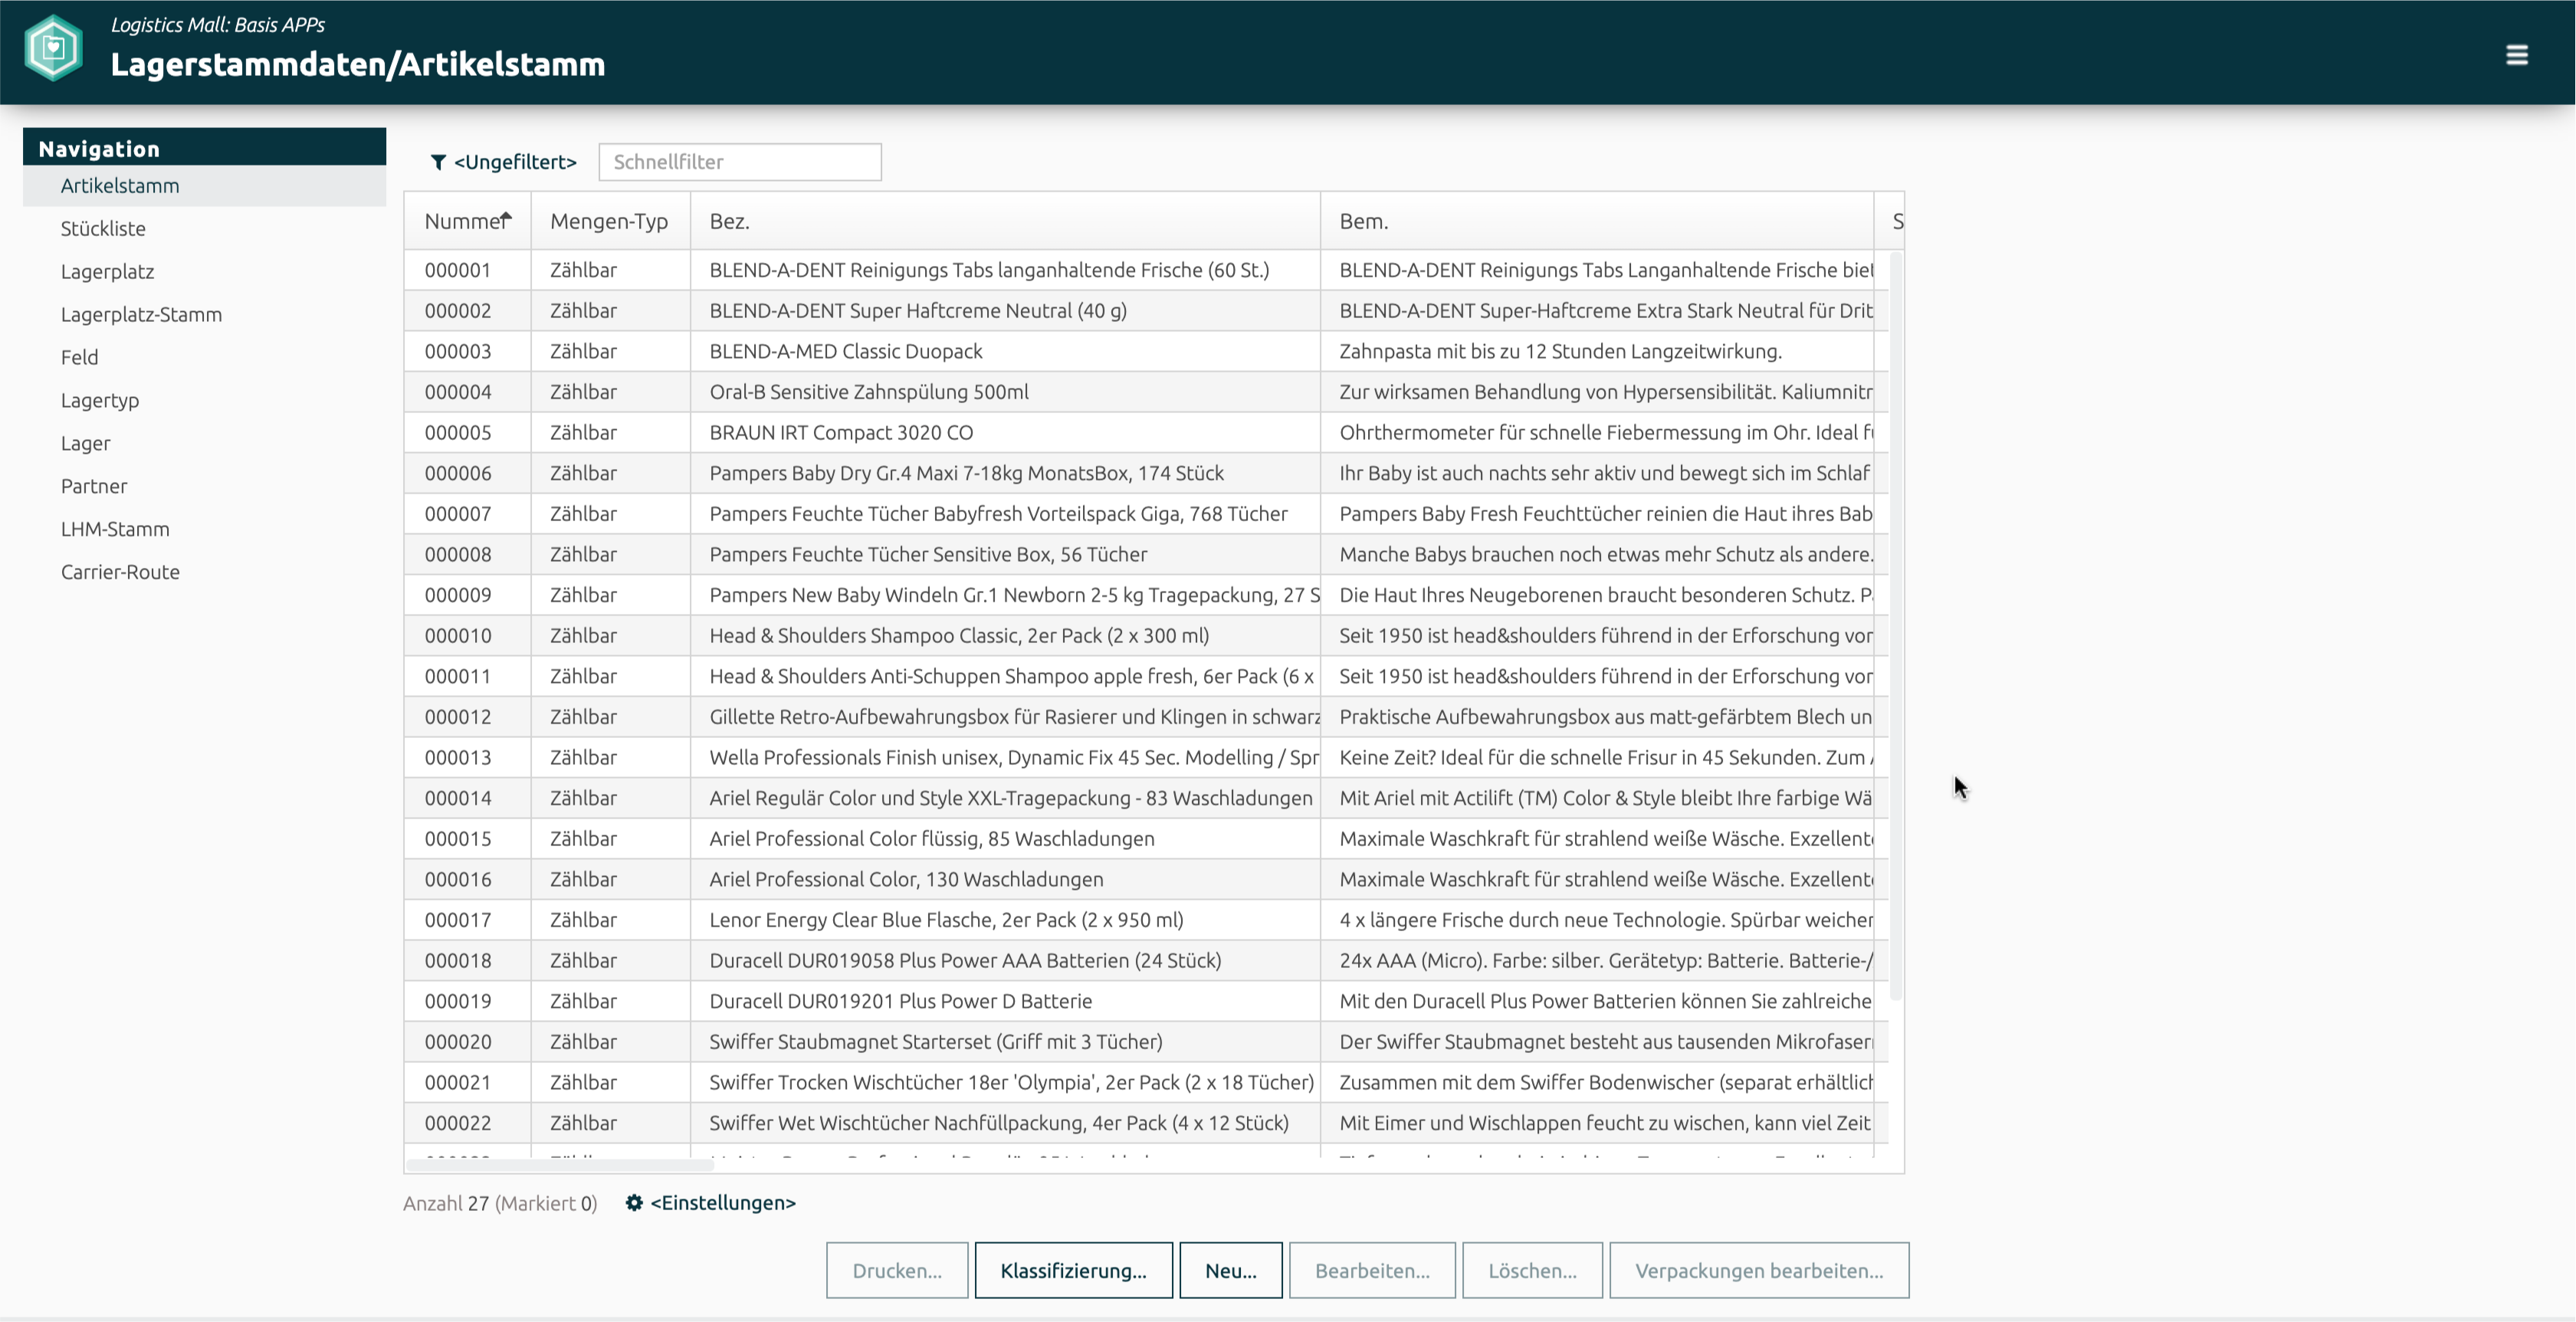Click the Nummer column sort arrow
Screen dimensions: 2576x1322
click(507, 216)
